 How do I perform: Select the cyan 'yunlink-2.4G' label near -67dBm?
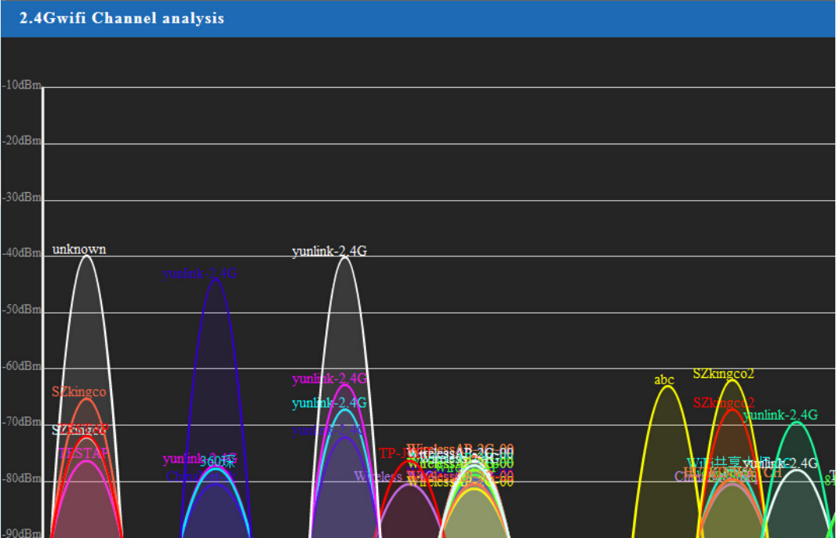click(329, 403)
